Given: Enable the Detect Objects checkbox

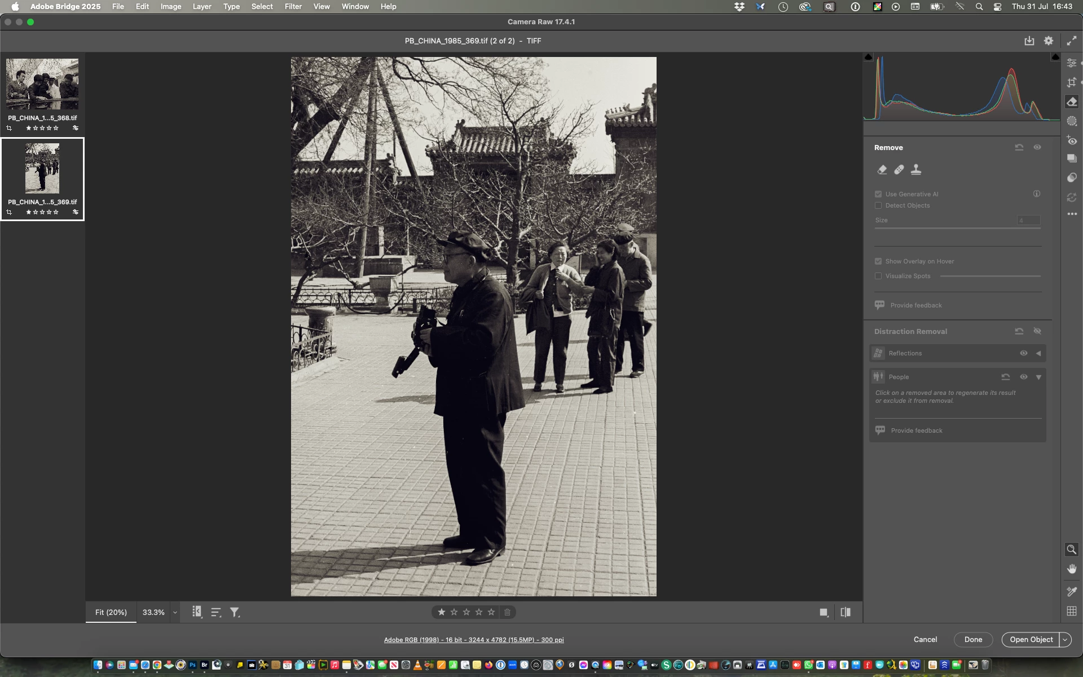Looking at the screenshot, I should (x=878, y=205).
